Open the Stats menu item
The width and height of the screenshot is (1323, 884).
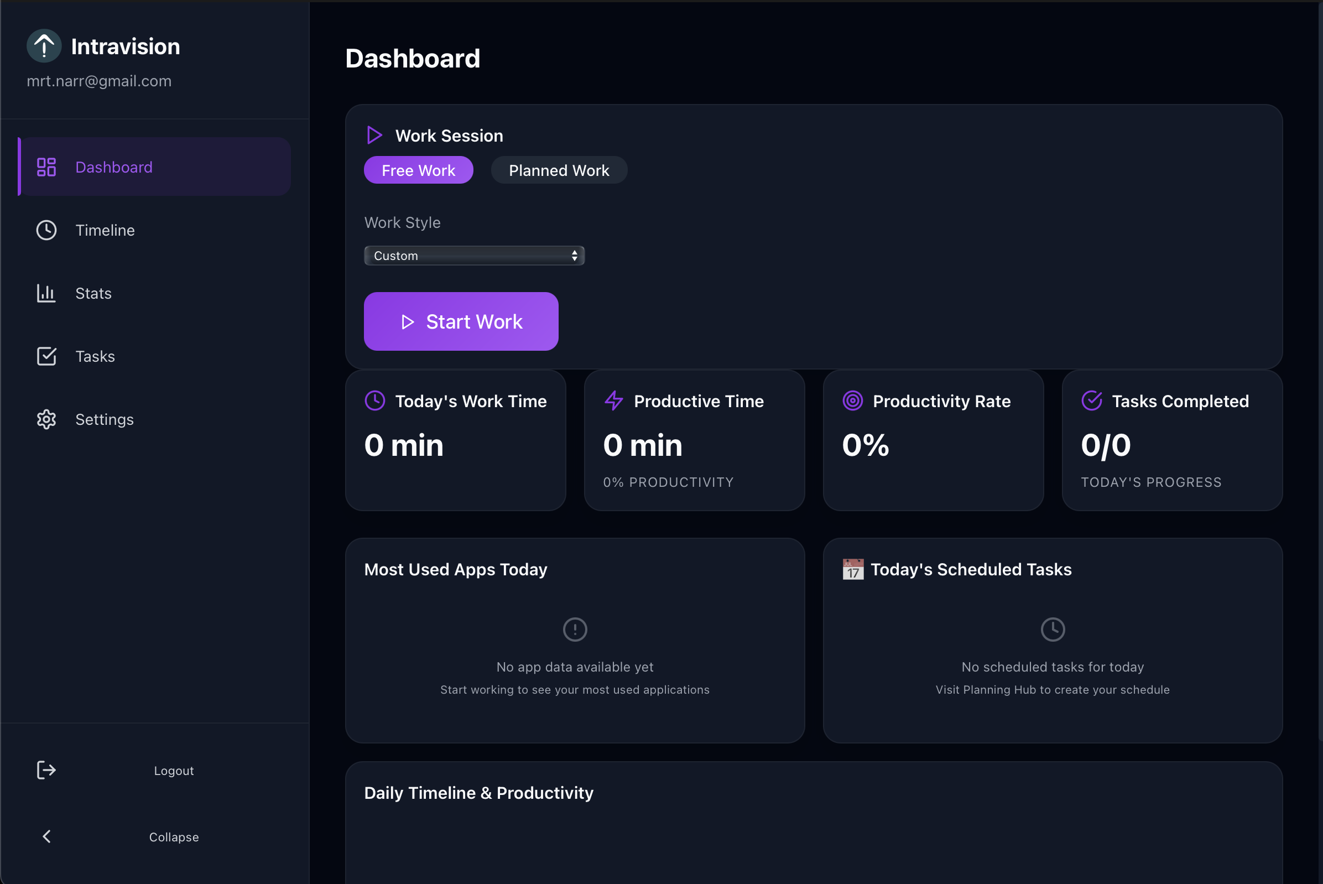93,293
